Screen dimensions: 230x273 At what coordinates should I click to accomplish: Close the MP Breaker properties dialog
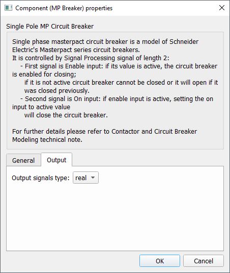[222, 8]
